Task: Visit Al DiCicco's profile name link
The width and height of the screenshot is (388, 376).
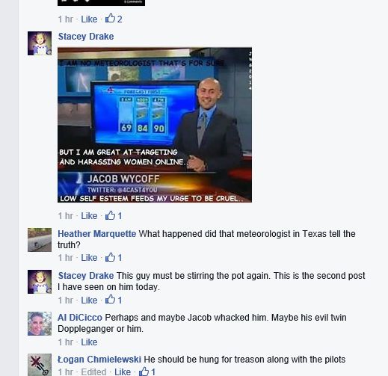Action: tap(80, 318)
